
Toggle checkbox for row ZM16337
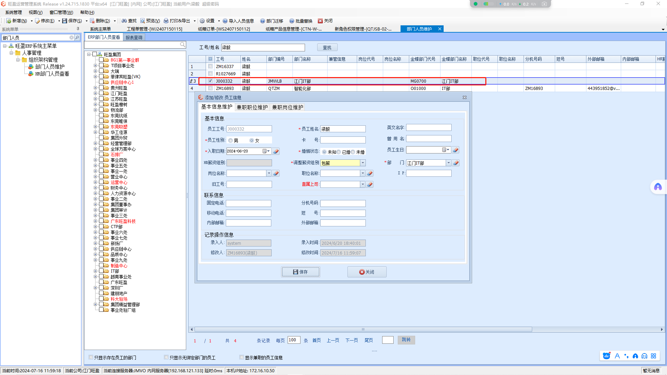pyautogui.click(x=210, y=66)
